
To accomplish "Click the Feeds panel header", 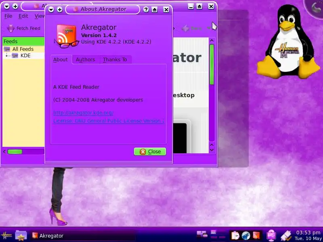I will pos(23,42).
